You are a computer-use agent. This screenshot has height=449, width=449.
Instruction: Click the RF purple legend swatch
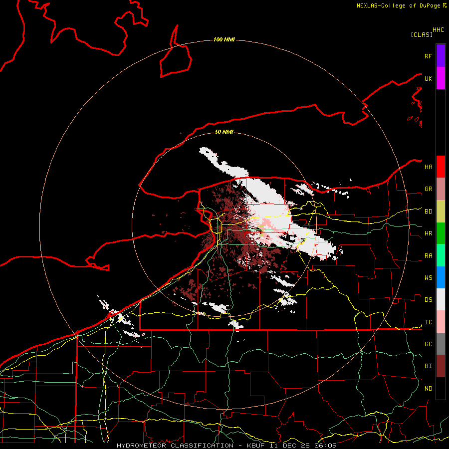click(x=441, y=56)
